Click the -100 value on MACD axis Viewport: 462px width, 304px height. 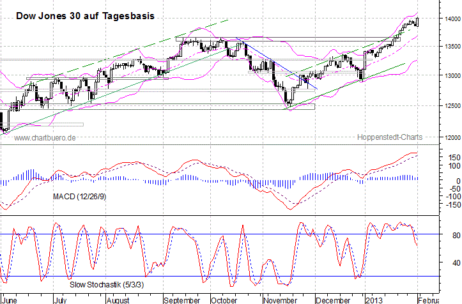[x=453, y=197]
